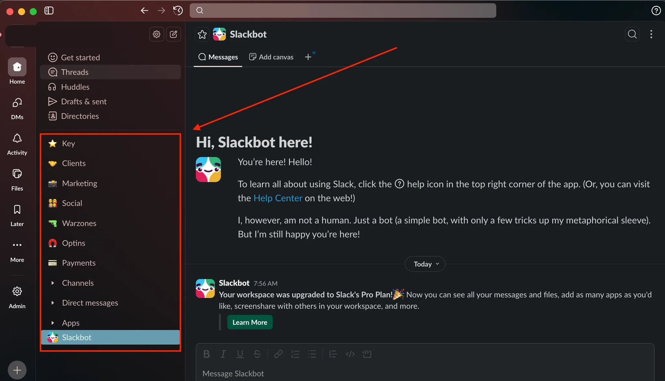Viewport: 665px width, 381px height.
Task: Open the Today date dropdown
Action: pyautogui.click(x=425, y=264)
